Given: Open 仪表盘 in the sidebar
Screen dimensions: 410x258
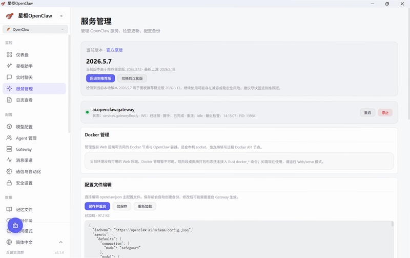Looking at the screenshot, I should [34, 55].
